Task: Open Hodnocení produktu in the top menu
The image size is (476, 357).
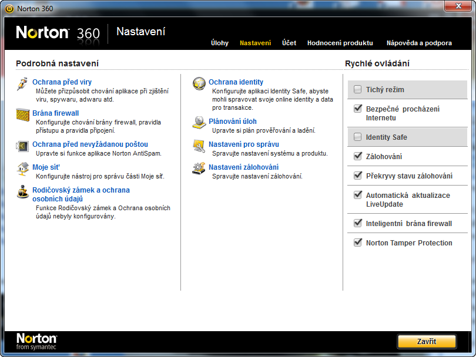Action: click(340, 43)
